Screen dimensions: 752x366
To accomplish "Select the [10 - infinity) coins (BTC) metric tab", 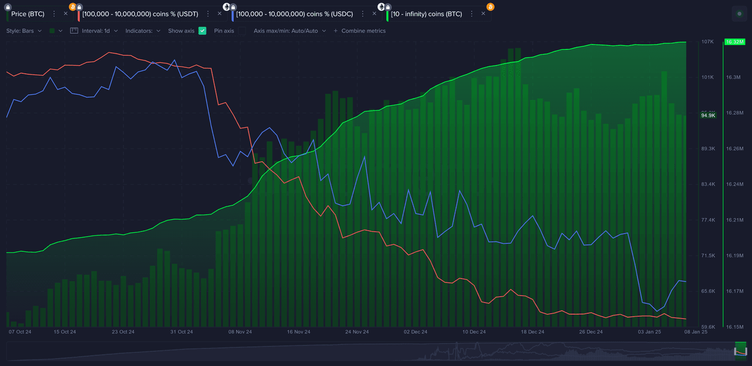I will 426,14.
